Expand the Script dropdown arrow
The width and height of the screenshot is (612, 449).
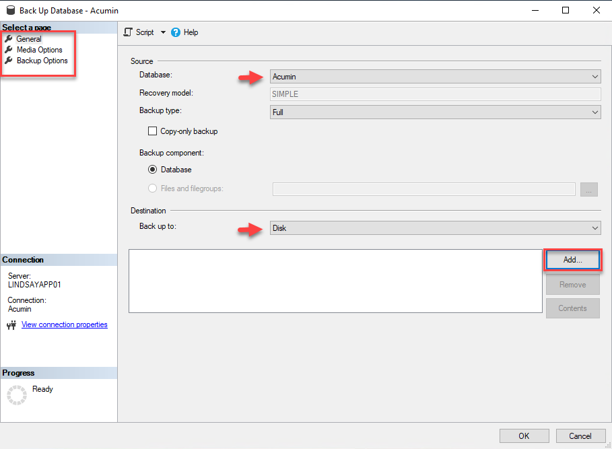(x=163, y=32)
